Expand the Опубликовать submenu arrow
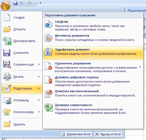 tap(39, 112)
